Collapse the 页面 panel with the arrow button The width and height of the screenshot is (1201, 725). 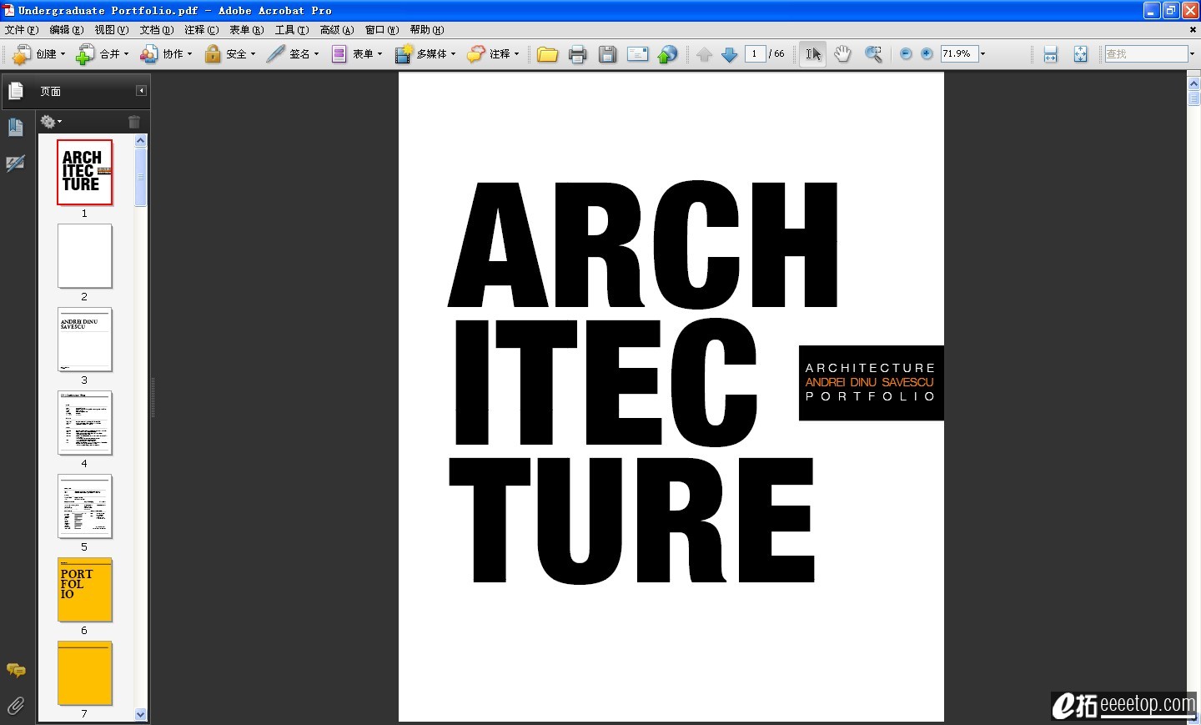pyautogui.click(x=141, y=90)
